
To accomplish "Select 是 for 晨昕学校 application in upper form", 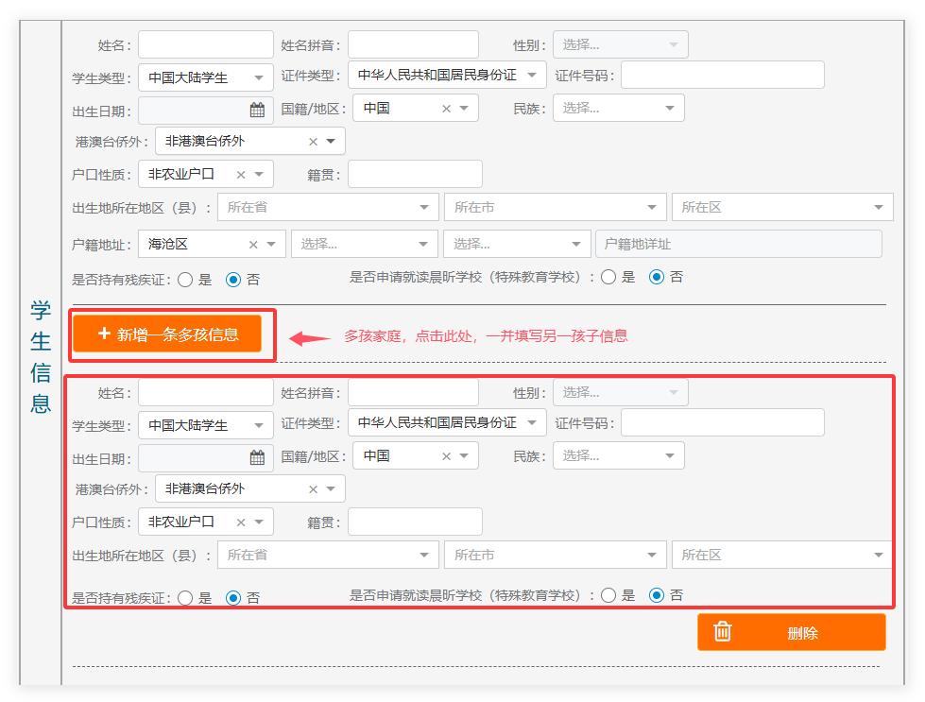I will 608,277.
